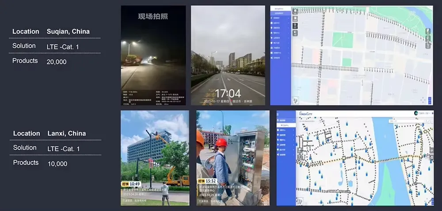Click the topmost tool icon on the upper map's right edge
The height and width of the screenshot is (211, 442).
pyautogui.click(x=428, y=31)
